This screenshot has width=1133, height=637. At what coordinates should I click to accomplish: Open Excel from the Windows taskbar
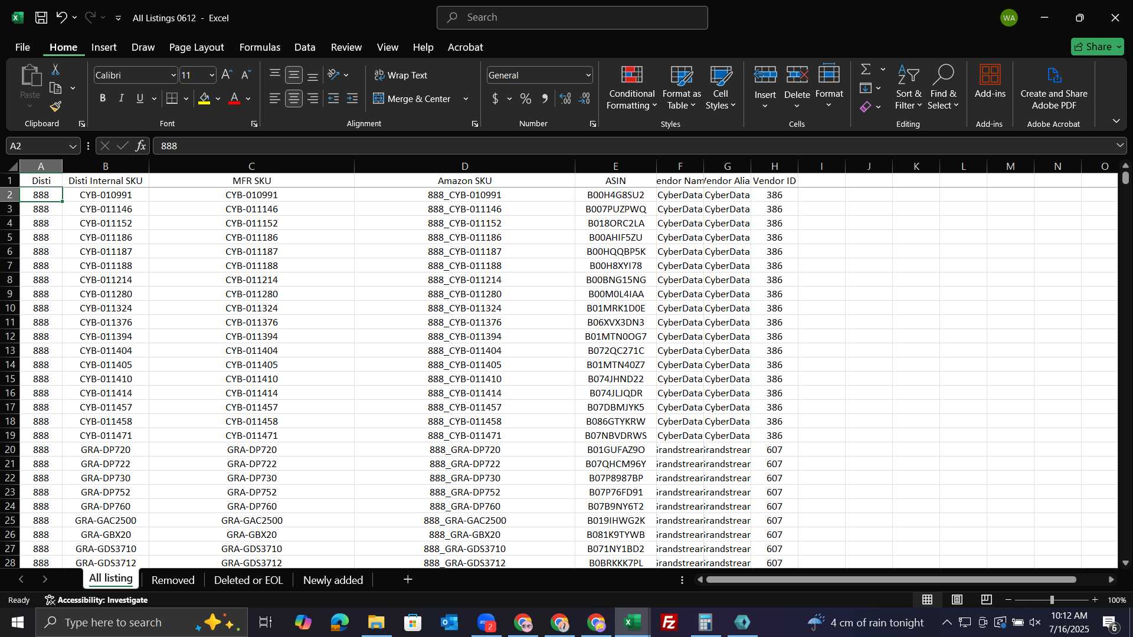(x=633, y=622)
